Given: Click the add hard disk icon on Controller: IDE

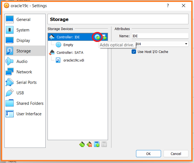Looking at the screenshot, I should pos(104,37).
